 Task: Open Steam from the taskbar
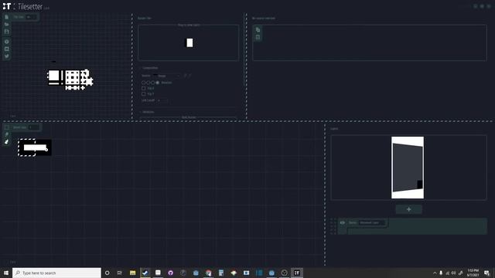coord(145,273)
